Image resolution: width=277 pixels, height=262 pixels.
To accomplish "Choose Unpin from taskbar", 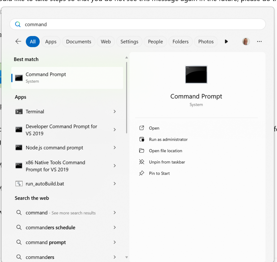I will 167,162.
